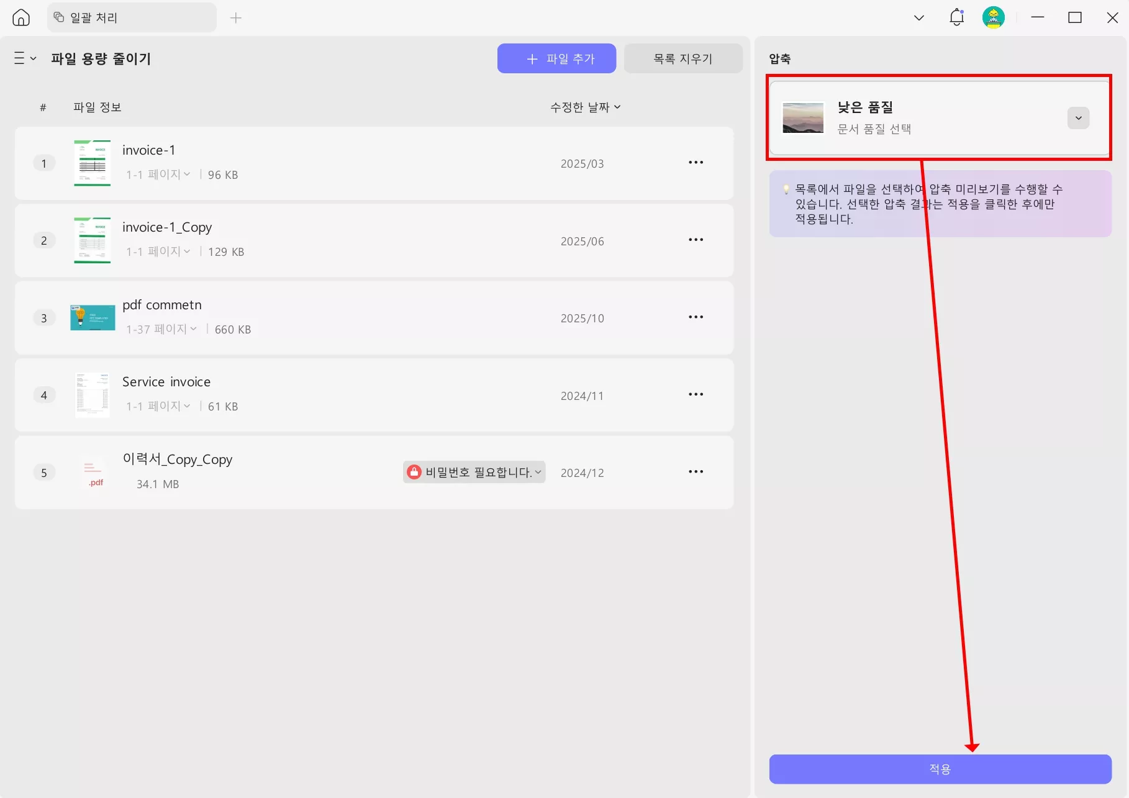This screenshot has height=798, width=1129.
Task: Click the Service invoice file name
Action: 166,382
